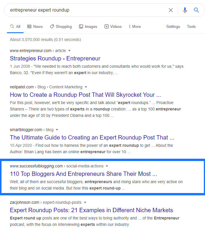Open search Settings

click(173, 26)
